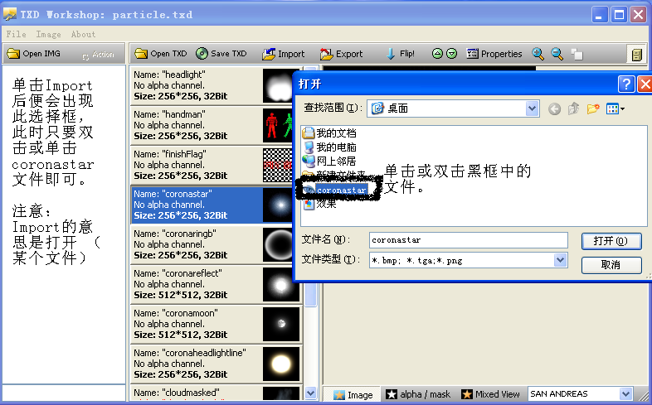Click the Back arrow in dialog
The height and width of the screenshot is (405, 652).
(x=554, y=109)
